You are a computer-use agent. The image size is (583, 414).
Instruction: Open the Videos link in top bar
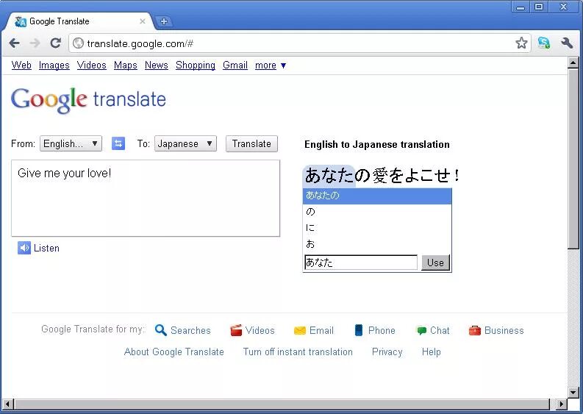92,65
